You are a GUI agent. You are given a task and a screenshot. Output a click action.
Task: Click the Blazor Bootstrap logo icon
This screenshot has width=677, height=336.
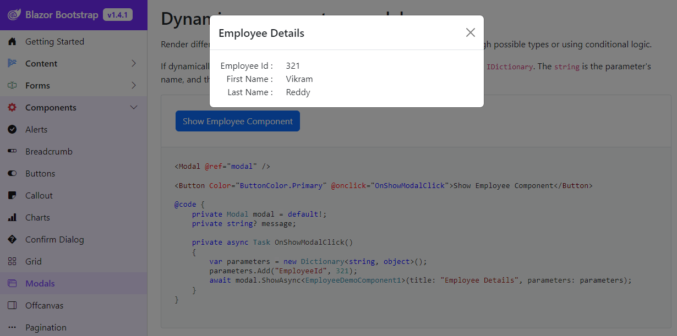click(x=14, y=15)
